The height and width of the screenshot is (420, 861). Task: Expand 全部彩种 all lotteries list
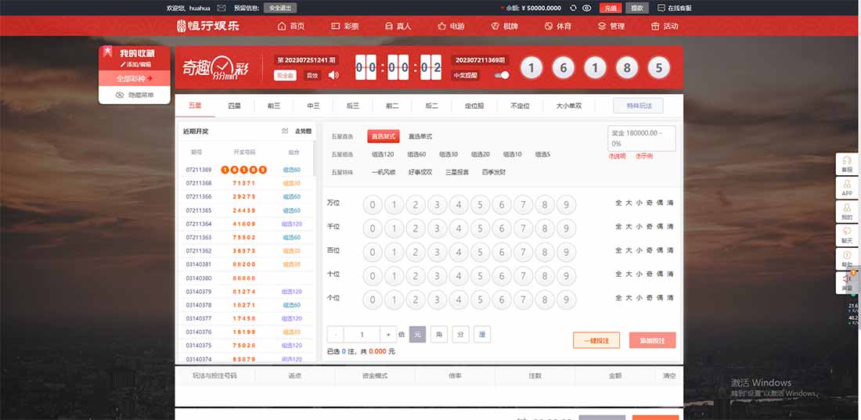134,78
